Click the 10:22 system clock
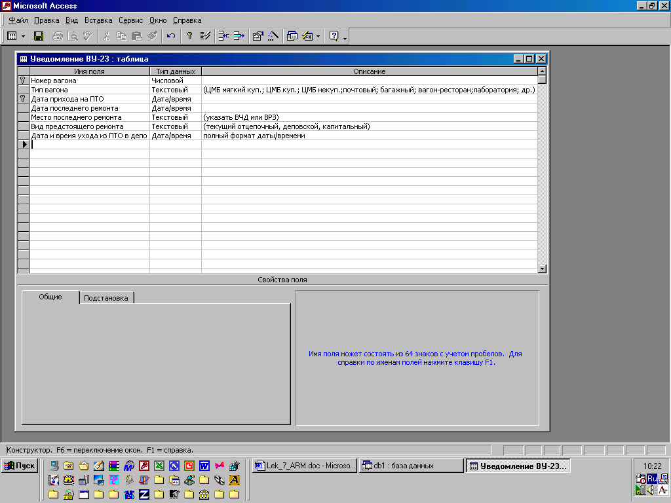Image resolution: width=671 pixels, height=503 pixels. coord(652,466)
